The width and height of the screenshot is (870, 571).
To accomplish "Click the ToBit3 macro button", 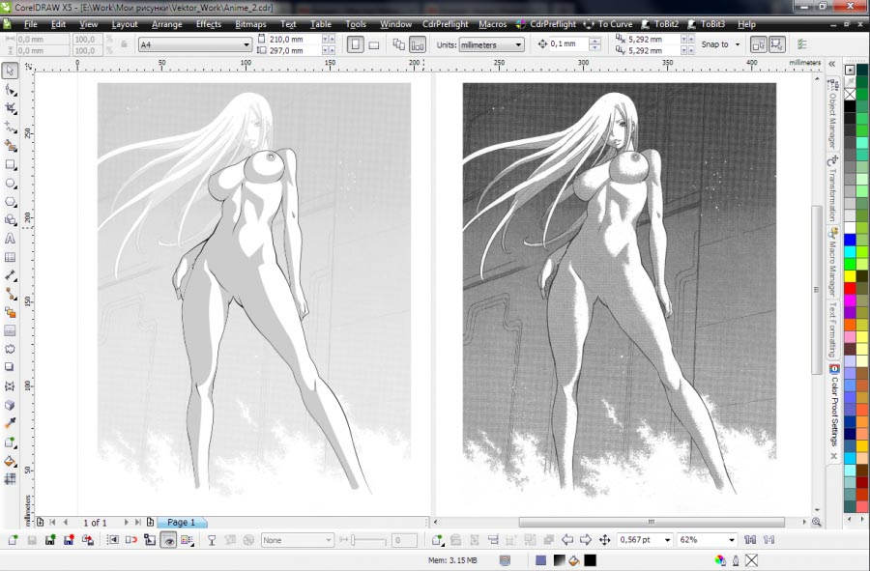I will [707, 24].
